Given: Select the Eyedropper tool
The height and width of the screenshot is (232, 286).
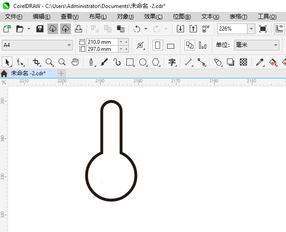Looking at the screenshot, I should [260, 62].
